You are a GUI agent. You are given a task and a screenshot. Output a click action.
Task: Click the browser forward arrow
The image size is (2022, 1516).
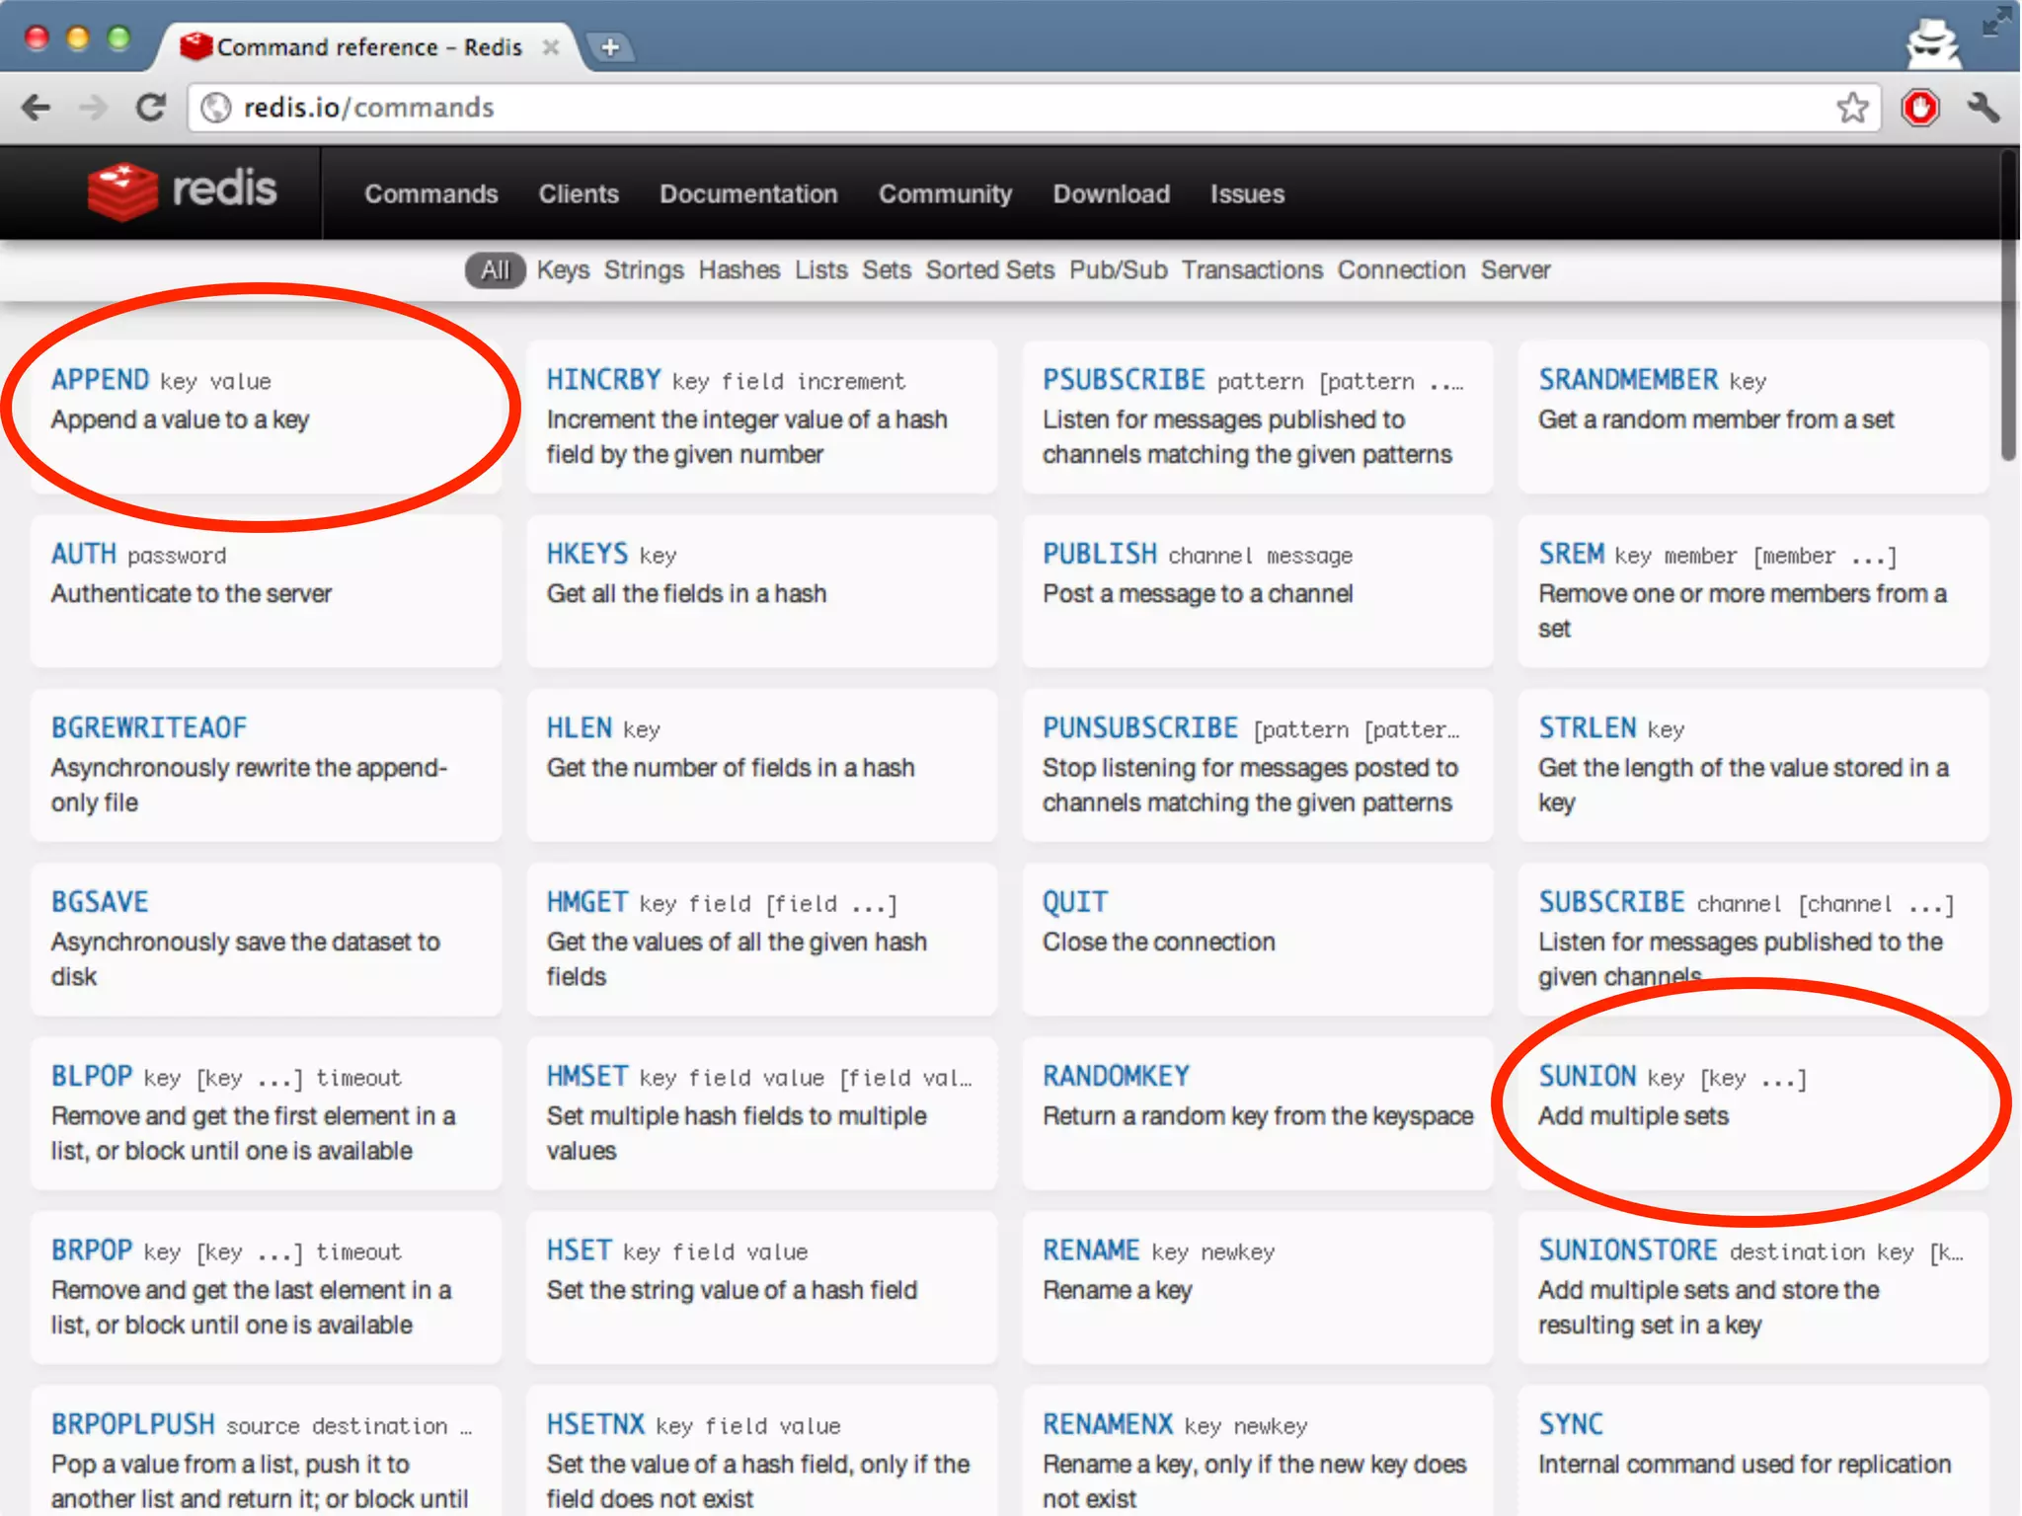93,107
